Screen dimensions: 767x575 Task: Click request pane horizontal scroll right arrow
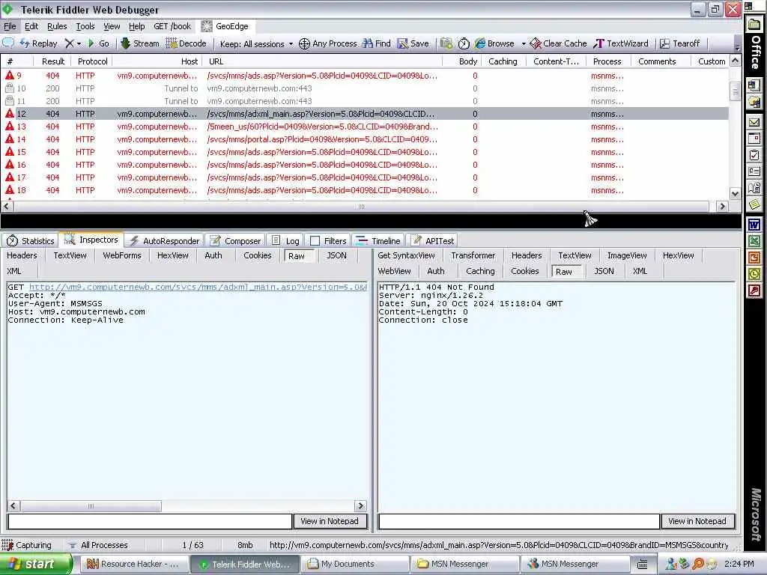coord(360,505)
